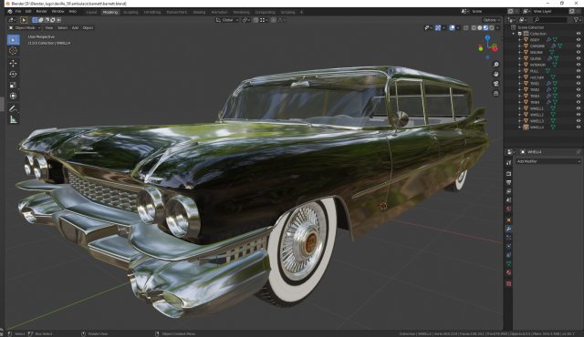Open the Object properties orange square tab
This screenshot has height=337, width=584.
click(x=509, y=220)
